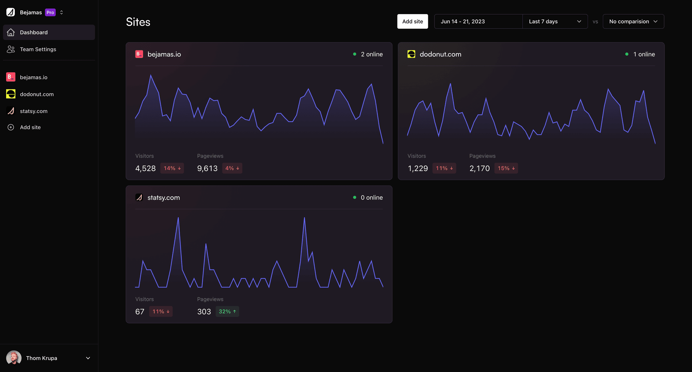
Task: Open the dodonut.com site card title
Action: (x=440, y=54)
